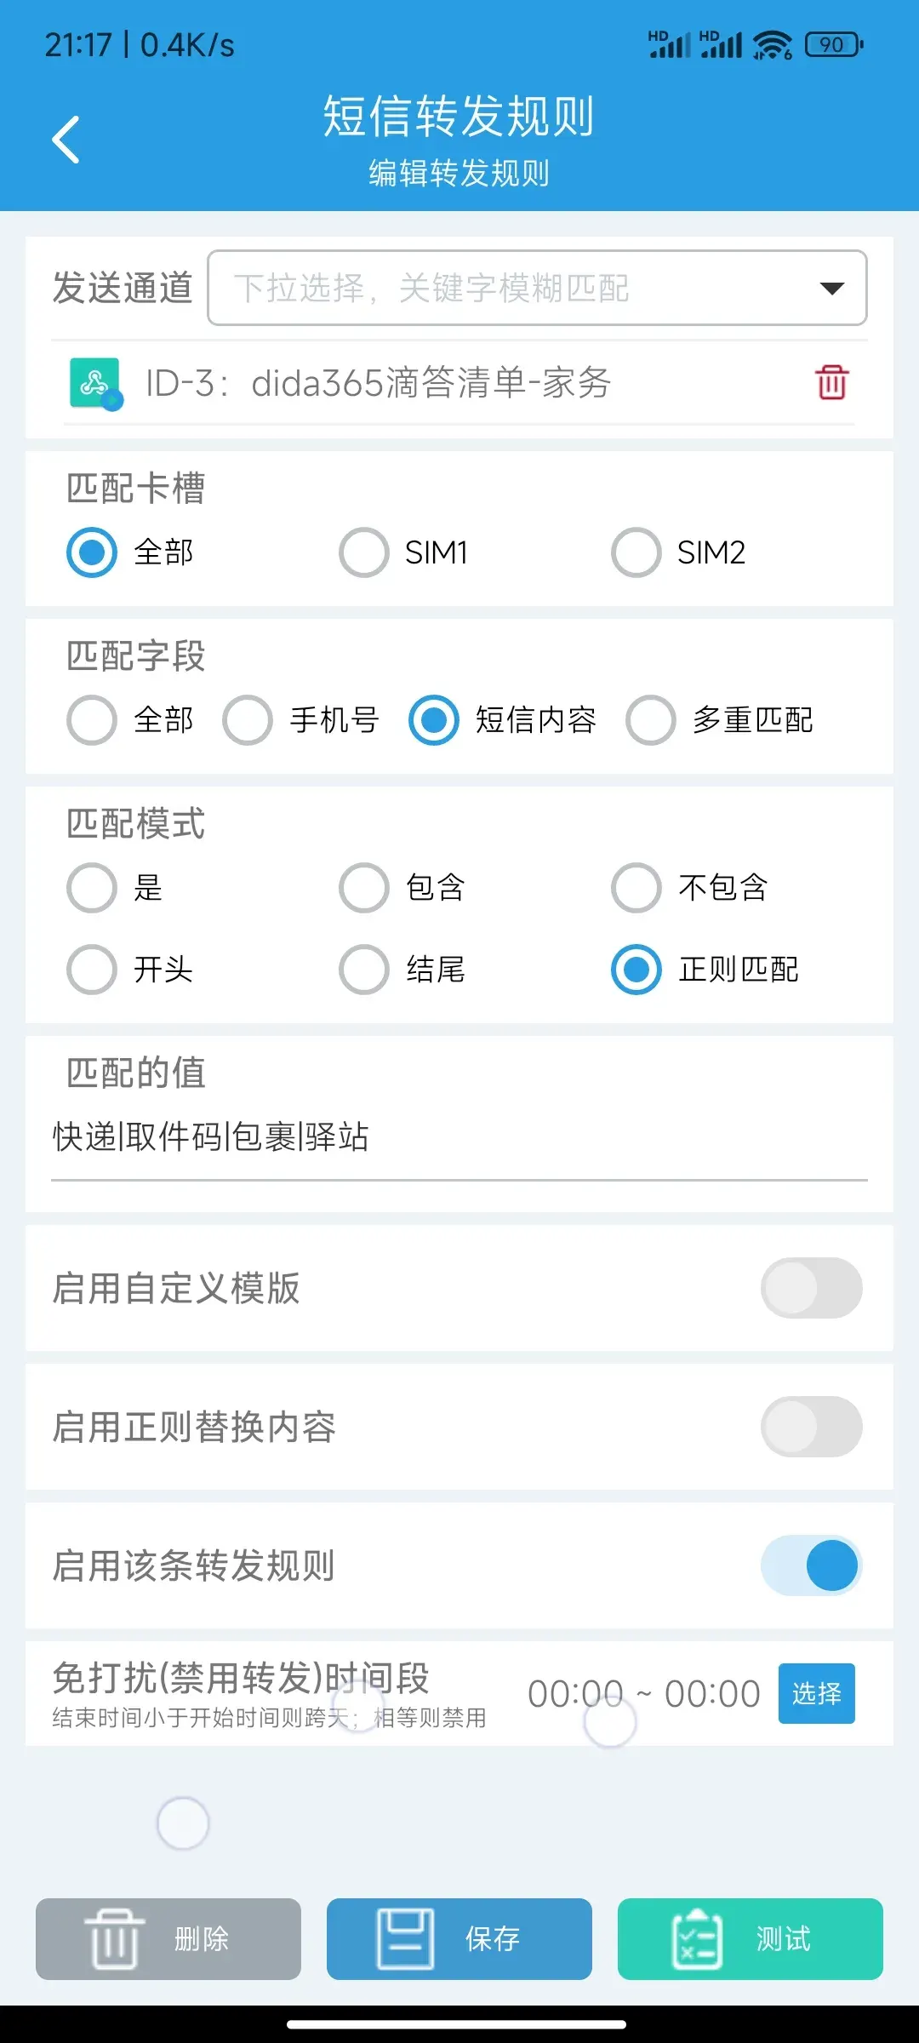Select the SIM2 card slot option
Viewport: 919px width, 2043px height.
pyautogui.click(x=636, y=552)
